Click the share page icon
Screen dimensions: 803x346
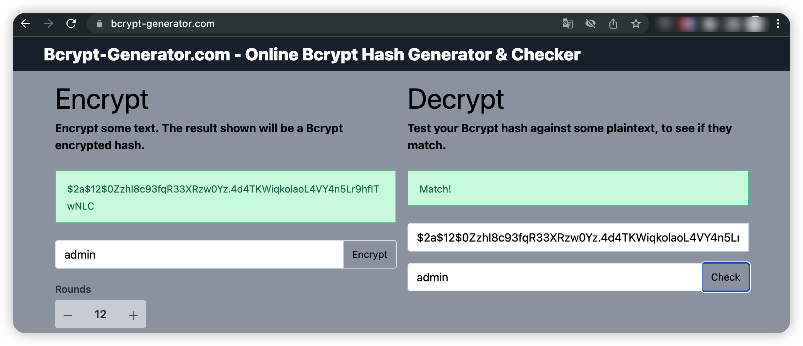point(613,23)
